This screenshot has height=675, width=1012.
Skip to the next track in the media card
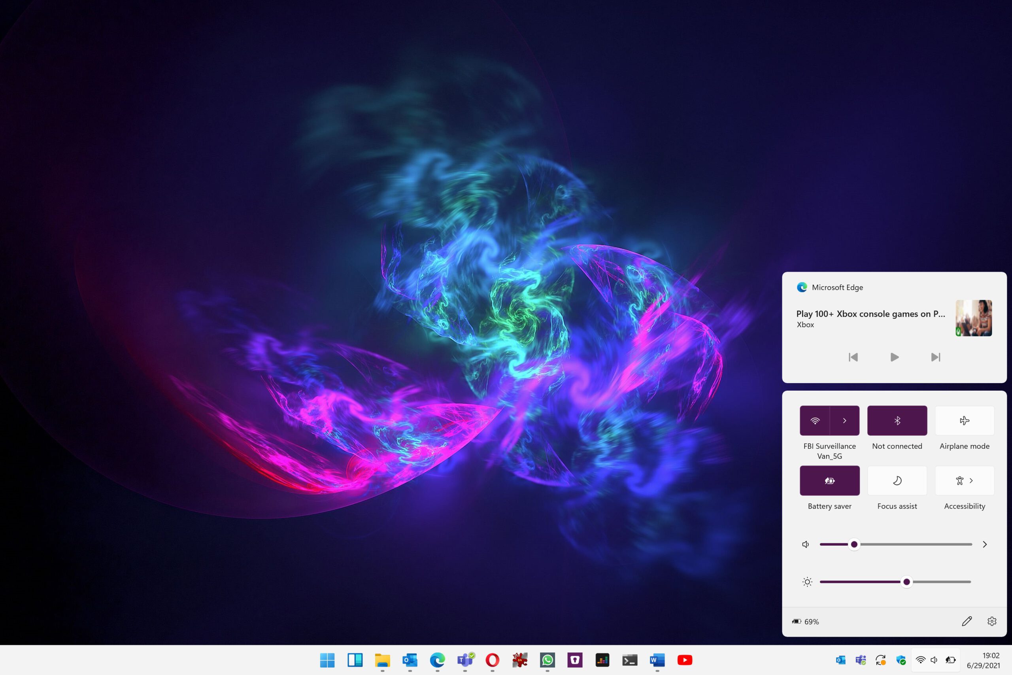tap(935, 357)
